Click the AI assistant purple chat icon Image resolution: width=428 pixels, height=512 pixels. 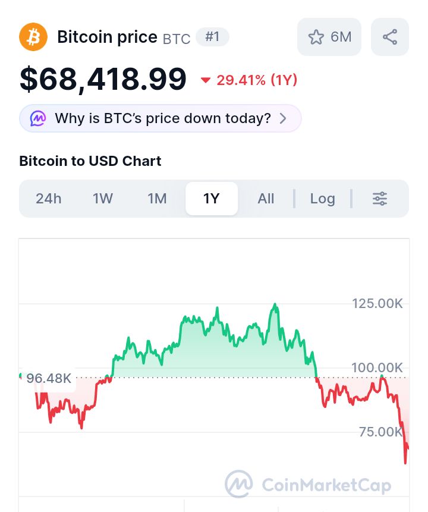(x=37, y=118)
